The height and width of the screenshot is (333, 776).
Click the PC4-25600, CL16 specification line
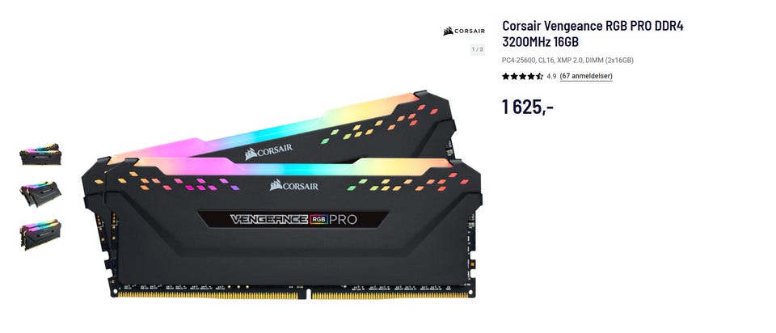pos(567,61)
